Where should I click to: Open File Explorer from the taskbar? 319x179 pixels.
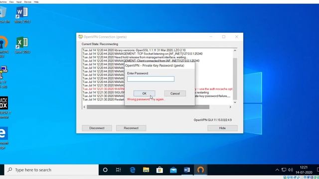tap(146, 170)
